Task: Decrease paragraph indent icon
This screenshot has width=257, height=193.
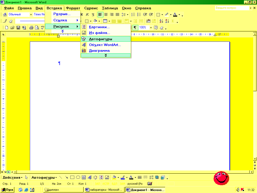Action: [145, 14]
